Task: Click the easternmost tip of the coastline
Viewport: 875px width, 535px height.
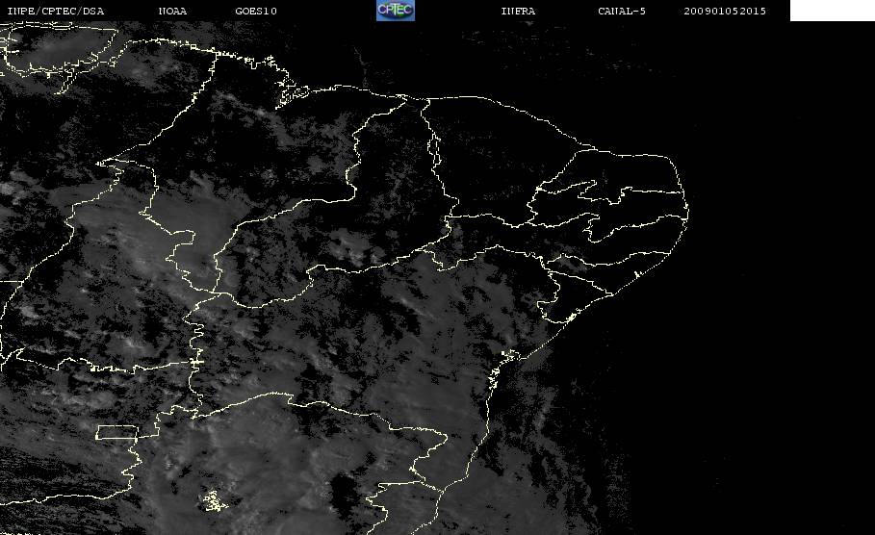Action: point(687,213)
